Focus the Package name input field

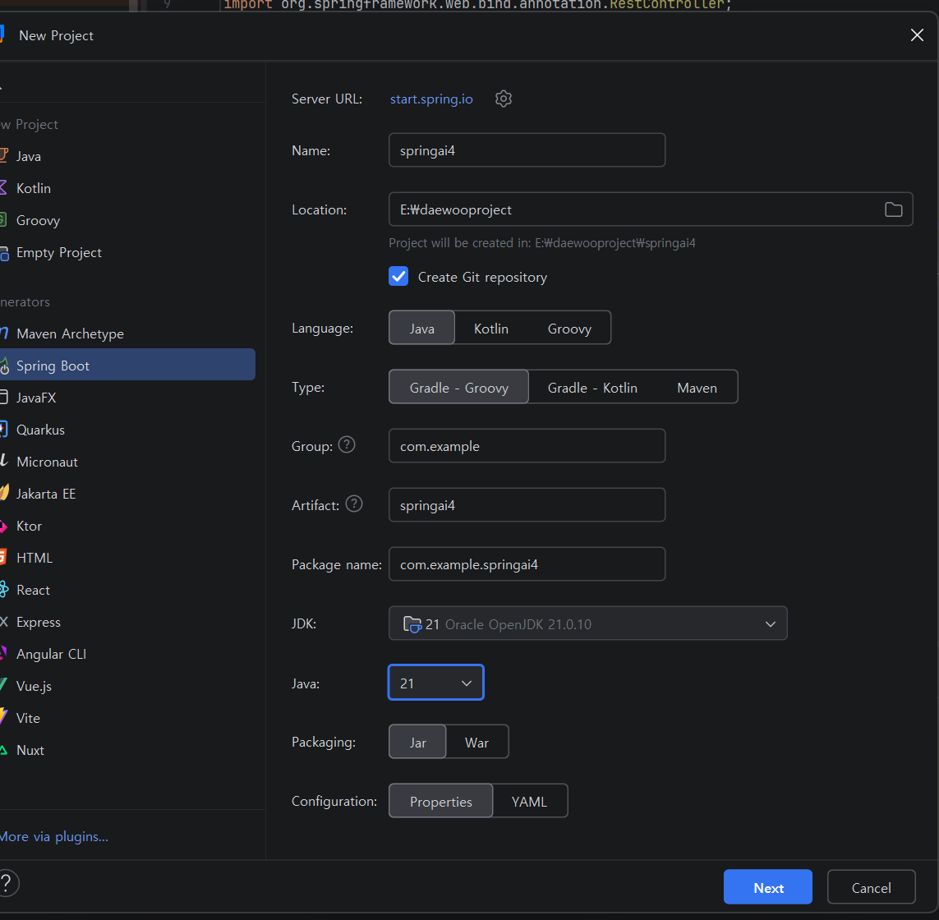coord(527,564)
